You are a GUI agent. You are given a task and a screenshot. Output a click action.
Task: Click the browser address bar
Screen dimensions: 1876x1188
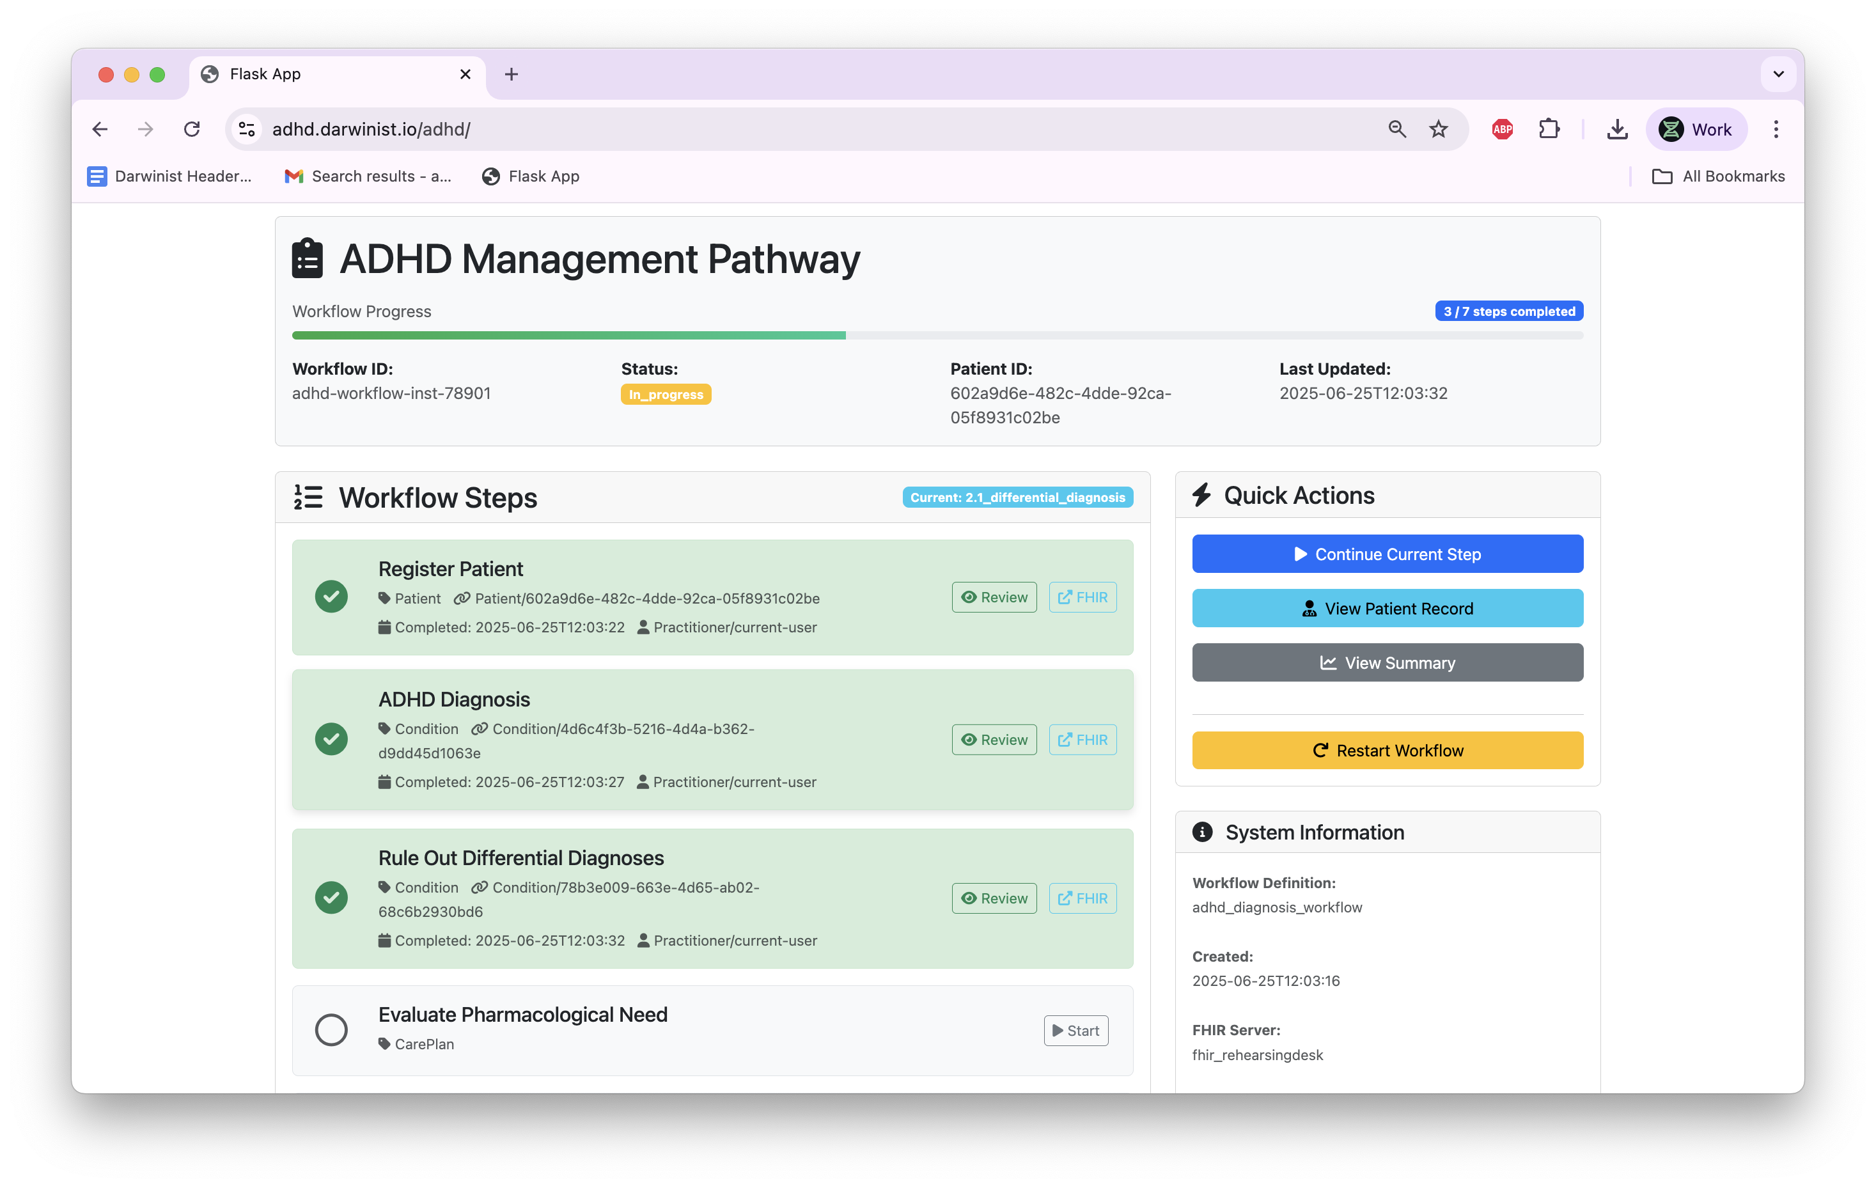click(545, 129)
